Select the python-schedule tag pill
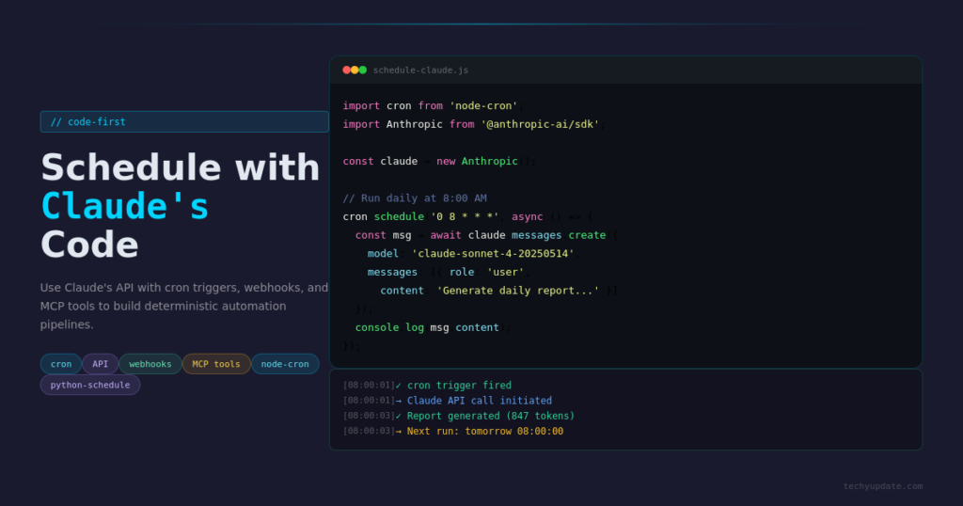Screen dimensions: 963x506 tap(90, 385)
